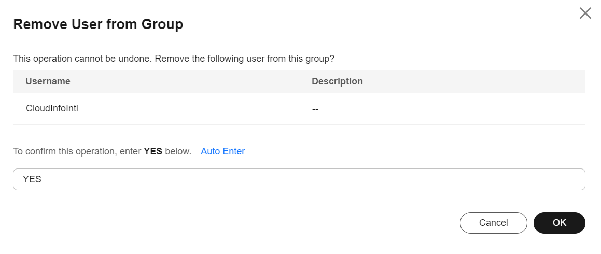Click the bold YES word in instructions
This screenshot has height=254, width=601.
(x=153, y=151)
